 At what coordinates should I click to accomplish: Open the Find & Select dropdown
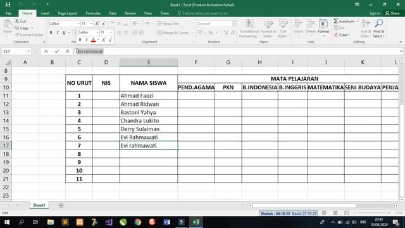(378, 28)
